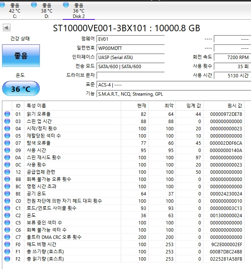Click the blue 좋음 health status button
The image size is (251, 269).
click(x=21, y=56)
